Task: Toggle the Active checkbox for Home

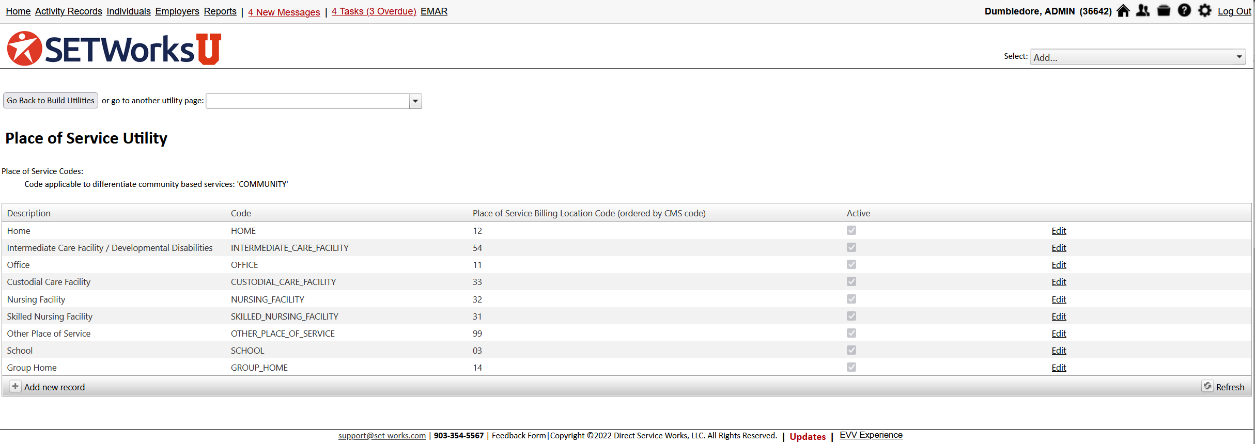Action: (x=851, y=230)
